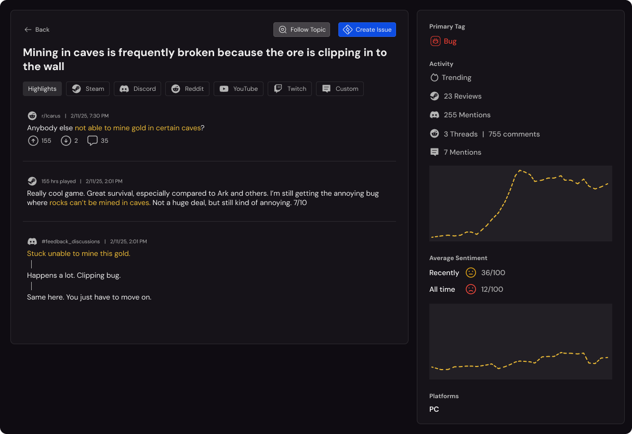Screen dimensions: 632x434
Task: Click the '155 hrs played' label
Action: (59, 181)
